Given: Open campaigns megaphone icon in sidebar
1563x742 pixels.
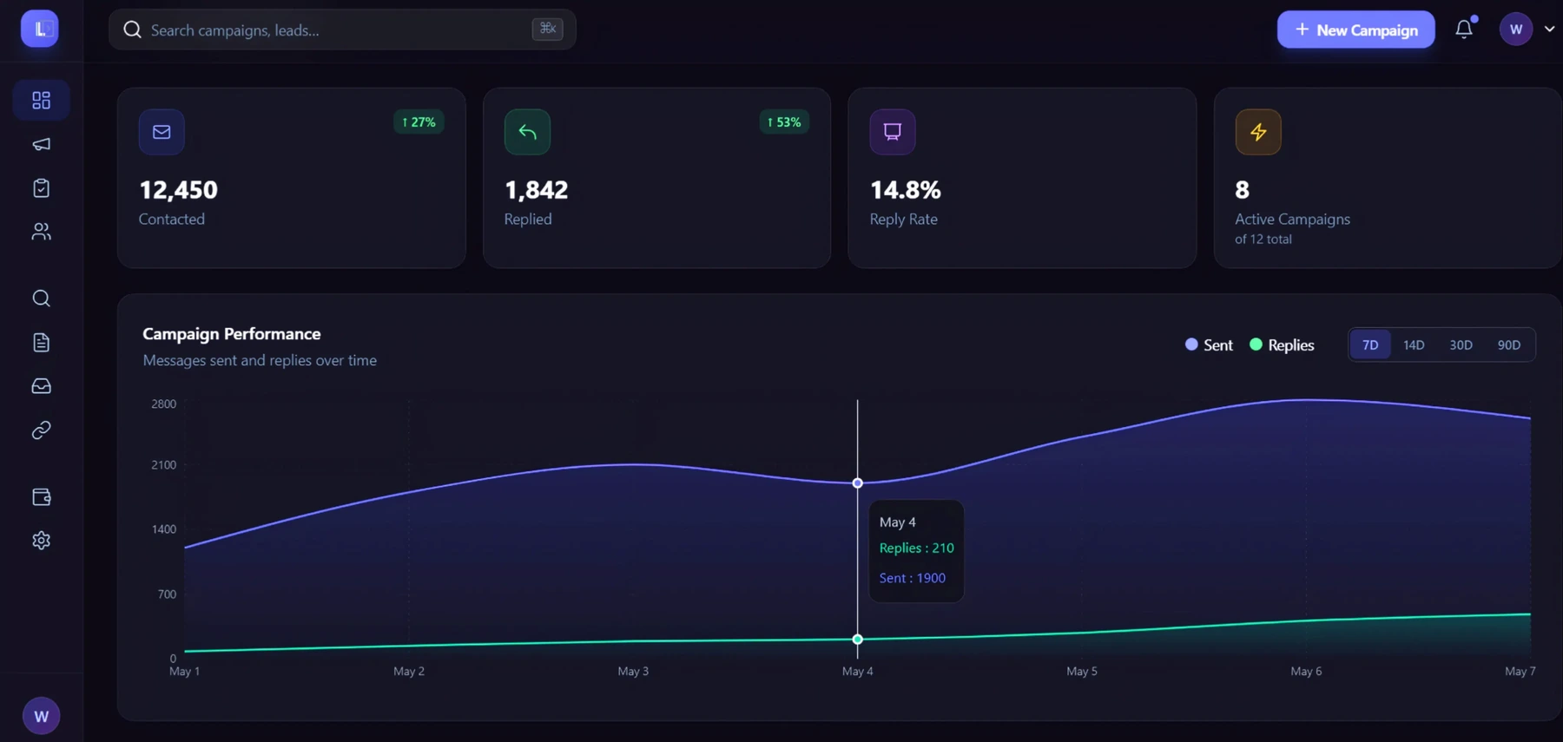Looking at the screenshot, I should [x=41, y=144].
